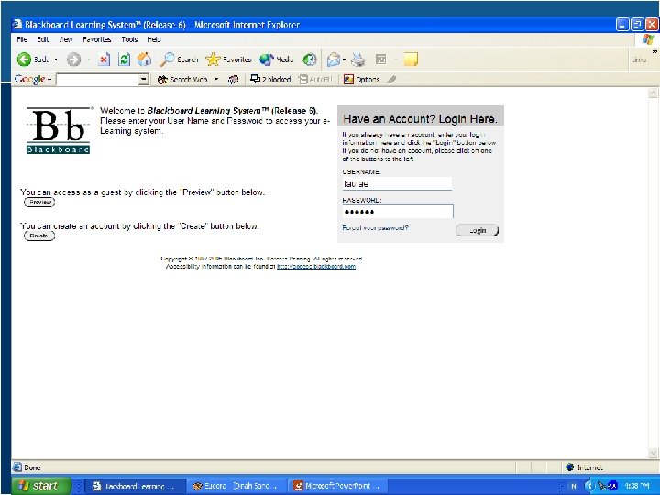Open the Google logo dropdown menu arrow

click(x=49, y=80)
